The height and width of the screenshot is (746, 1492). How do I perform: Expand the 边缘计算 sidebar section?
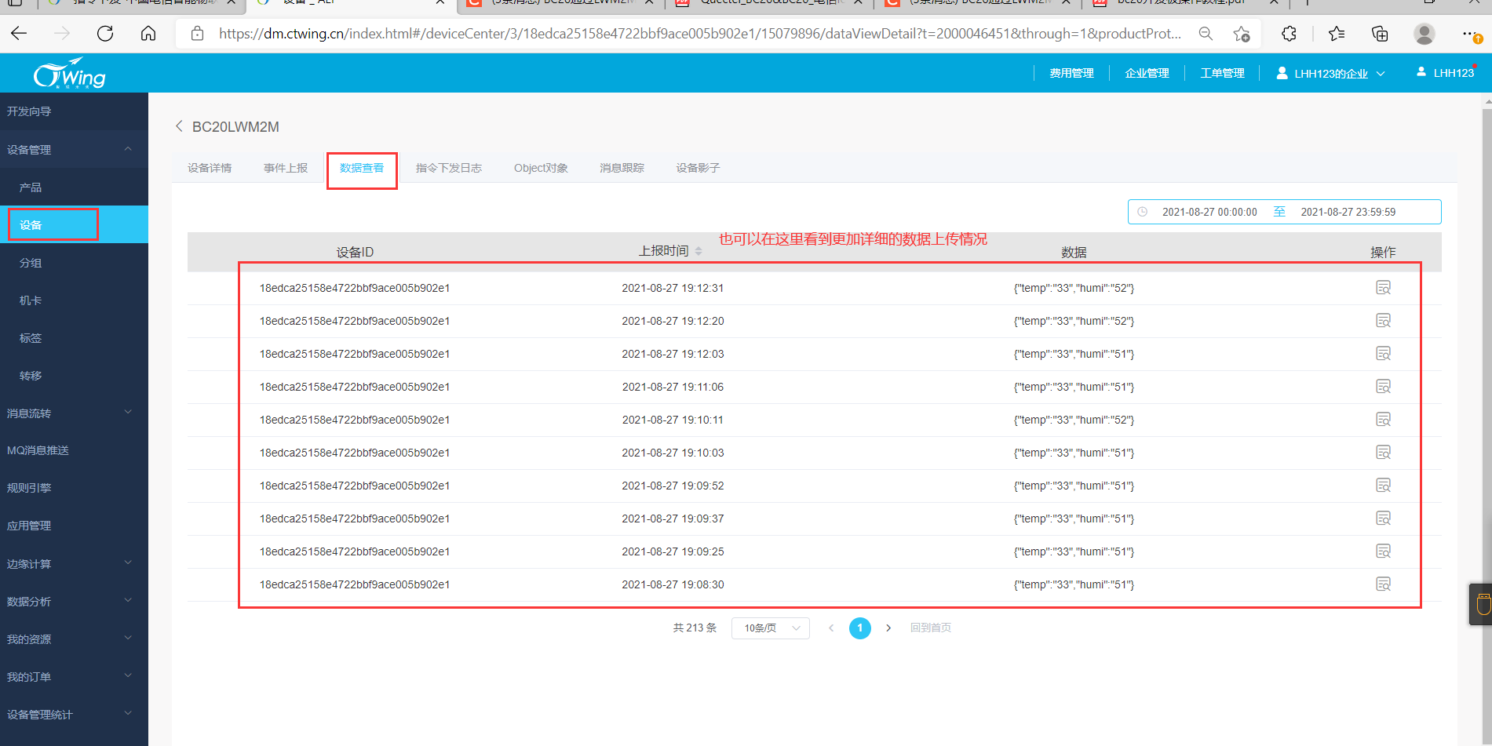coord(128,563)
